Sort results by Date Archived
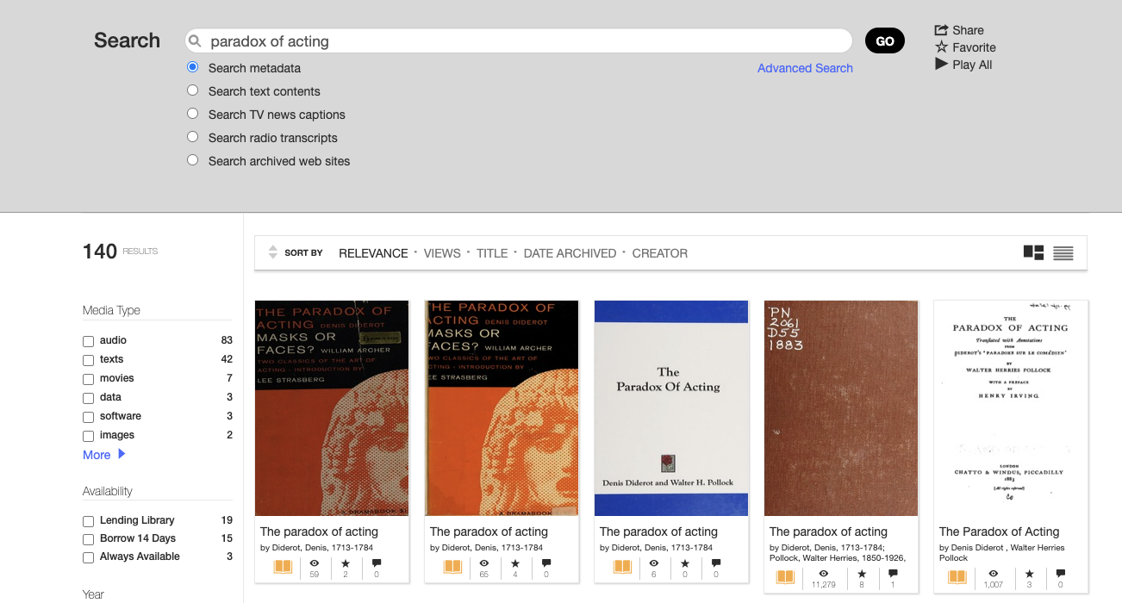The height and width of the screenshot is (603, 1122). 570,253
